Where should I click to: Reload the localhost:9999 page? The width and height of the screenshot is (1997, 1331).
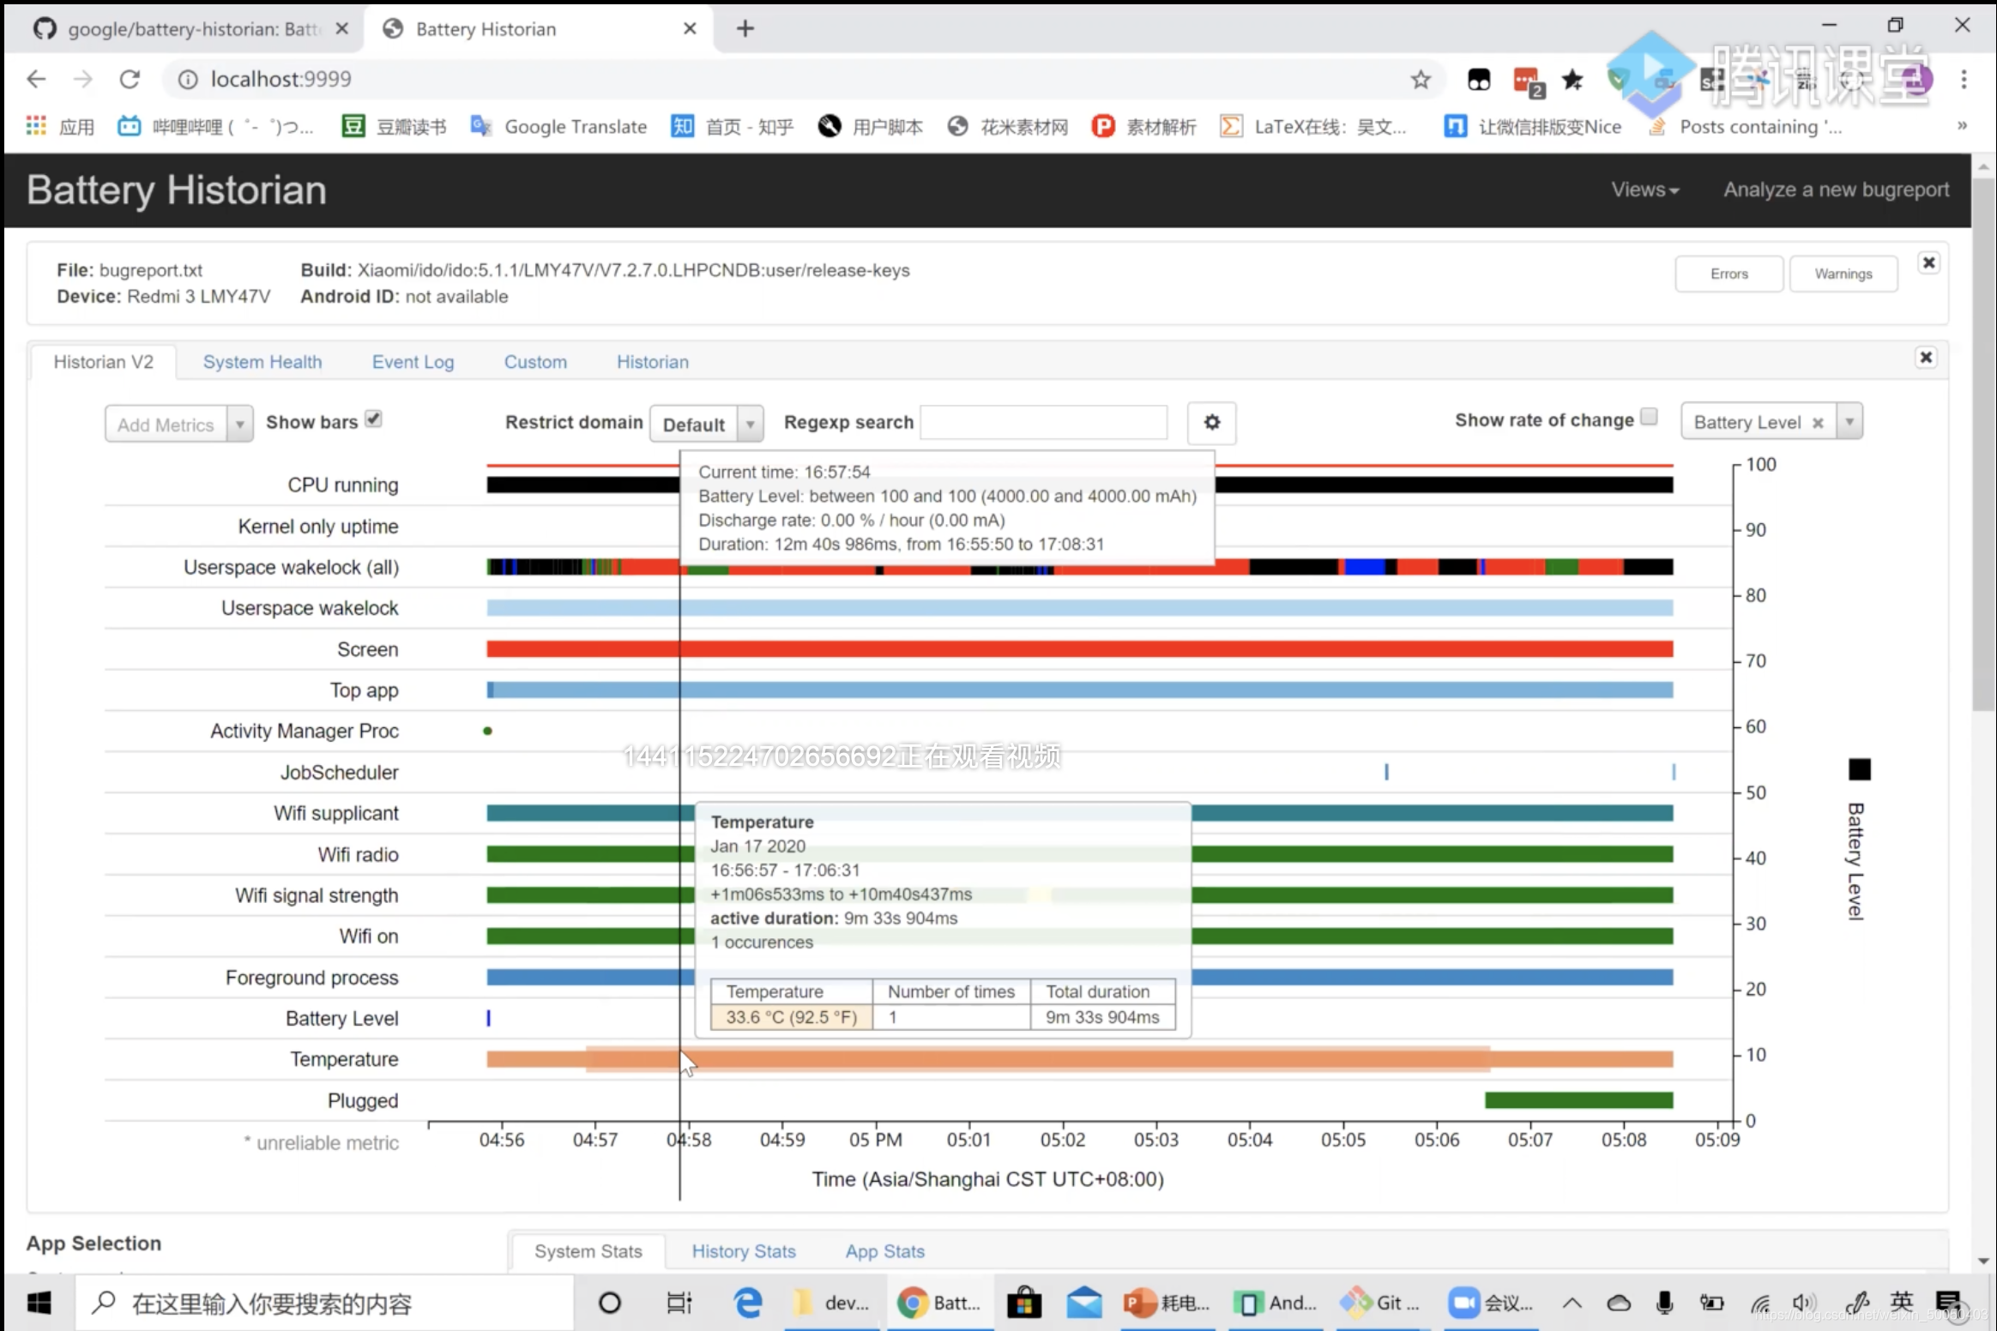130,80
